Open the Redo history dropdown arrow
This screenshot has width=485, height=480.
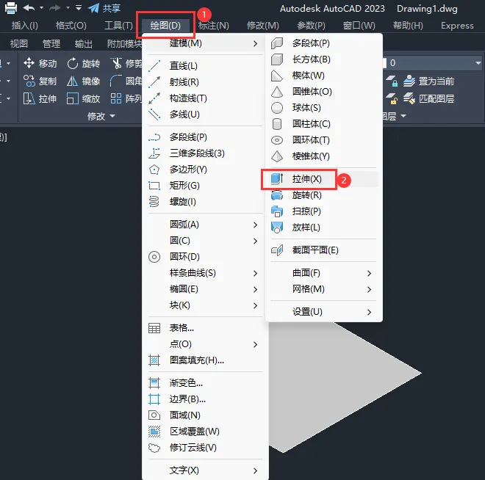pyautogui.click(x=68, y=8)
